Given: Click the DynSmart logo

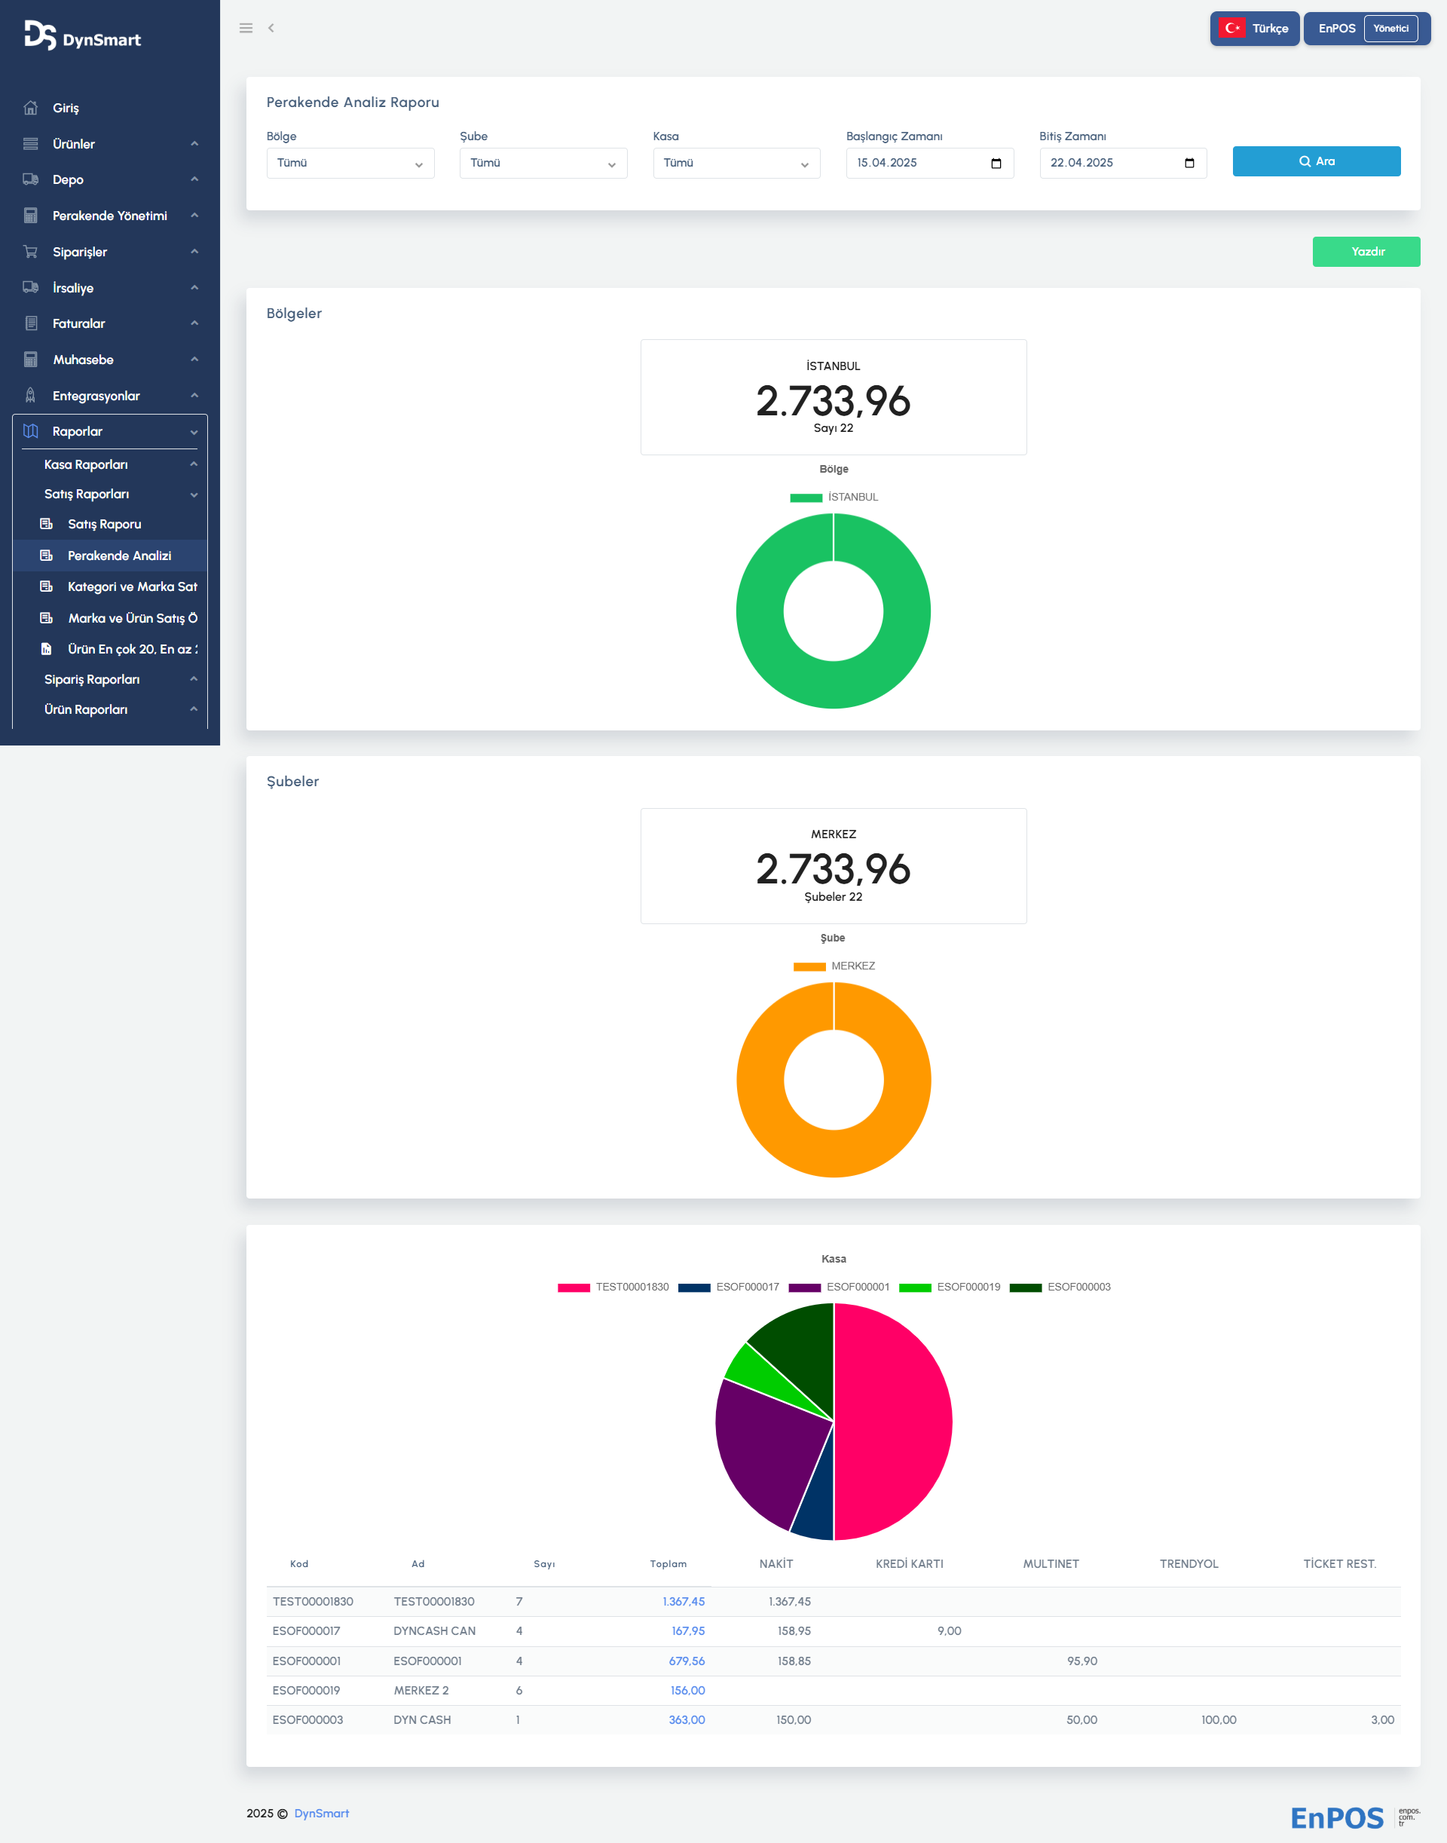Looking at the screenshot, I should [x=82, y=35].
